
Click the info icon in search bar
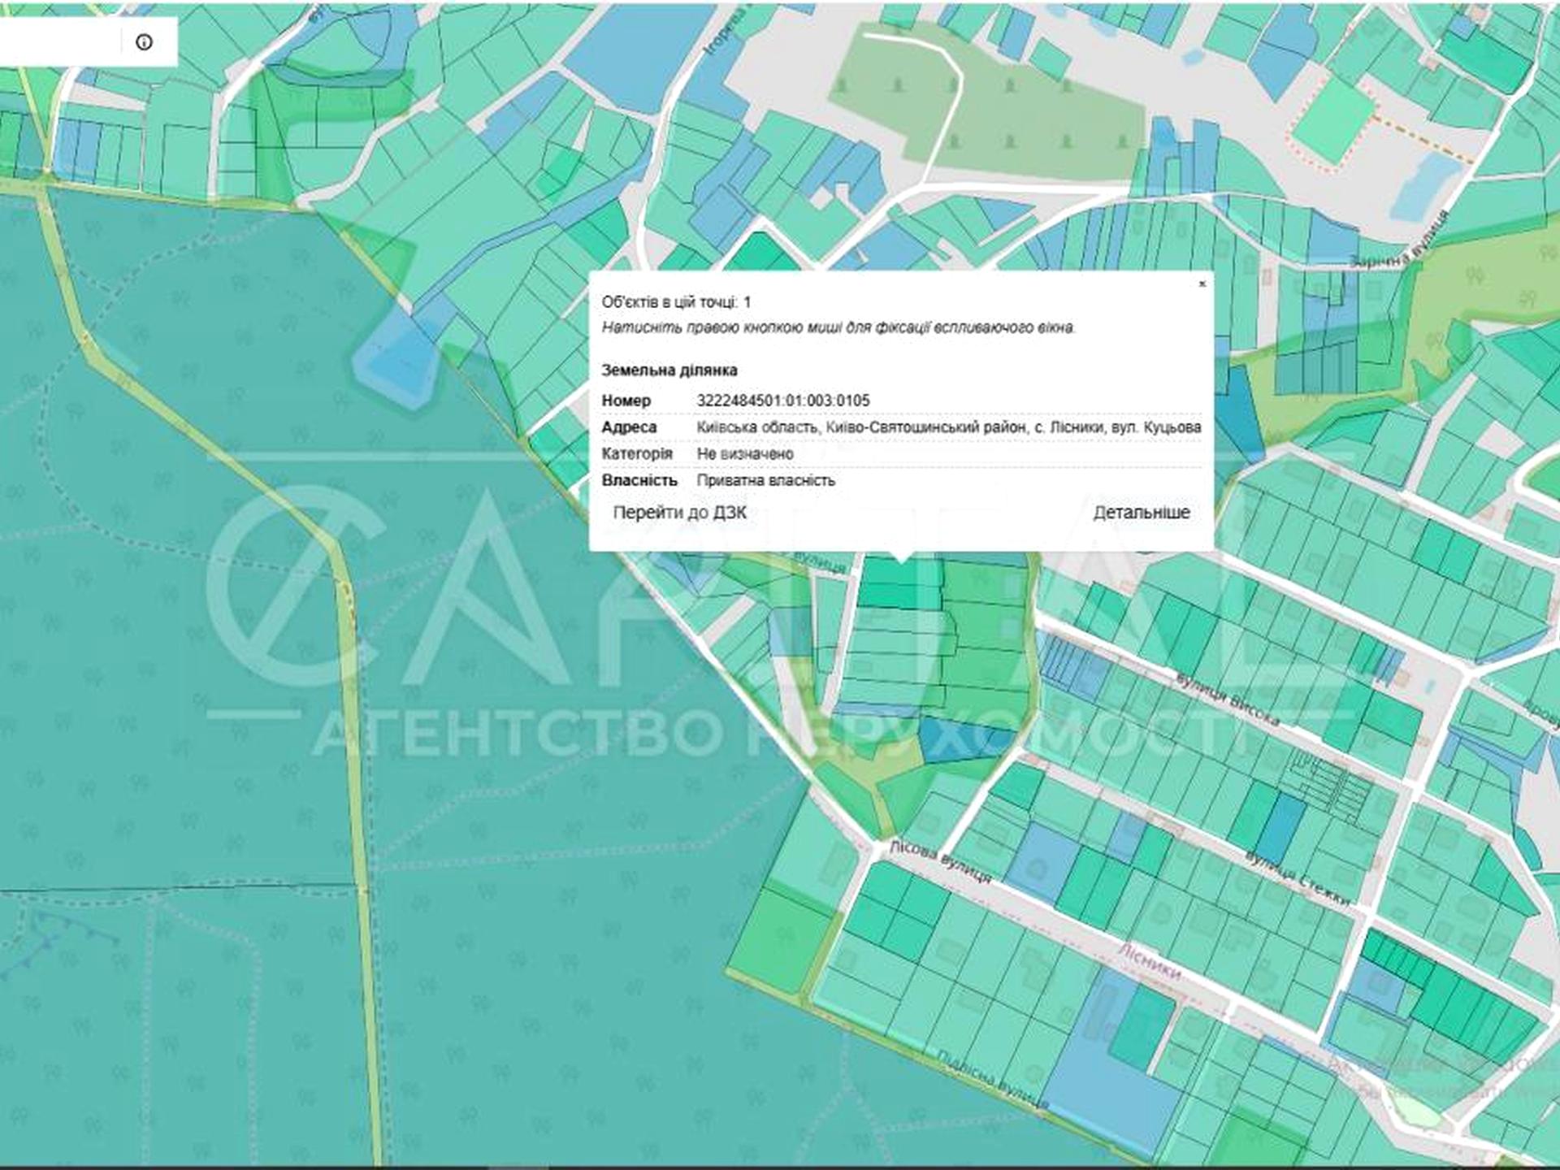point(144,42)
